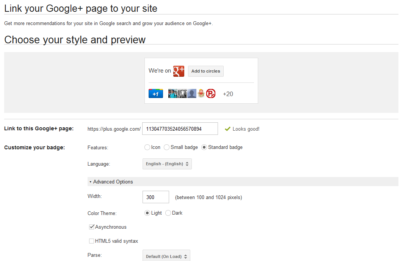This screenshot has width=403, height=261.
Task: Click the Features: label
Action: click(x=98, y=148)
